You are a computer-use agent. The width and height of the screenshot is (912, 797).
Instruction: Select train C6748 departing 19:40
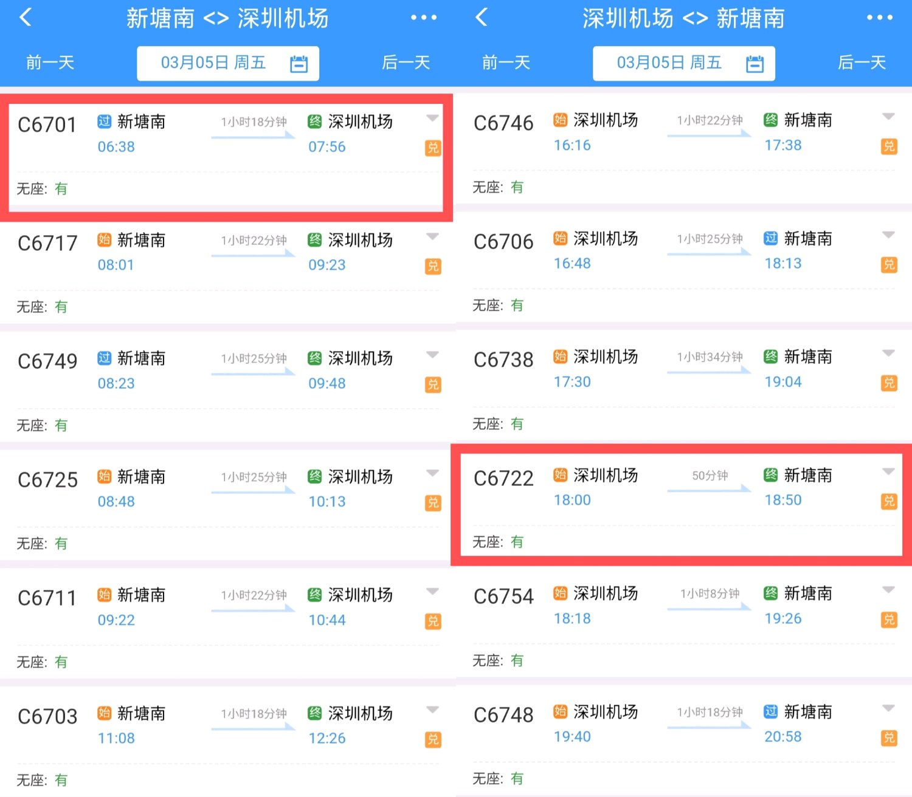click(x=684, y=741)
